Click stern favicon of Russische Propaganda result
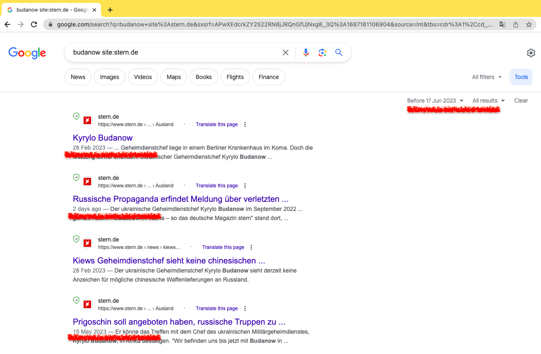 tap(87, 182)
